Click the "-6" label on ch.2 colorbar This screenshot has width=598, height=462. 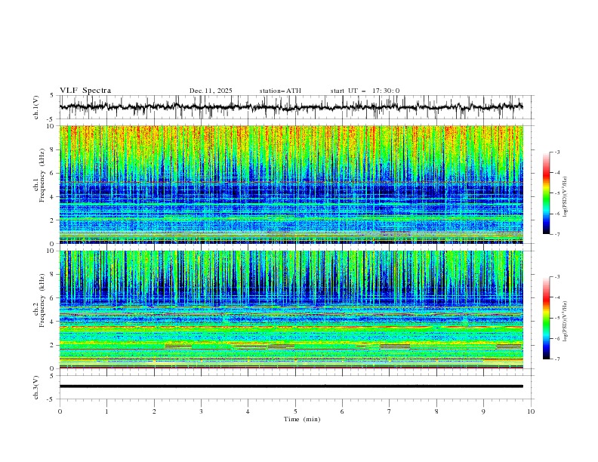tap(556, 338)
